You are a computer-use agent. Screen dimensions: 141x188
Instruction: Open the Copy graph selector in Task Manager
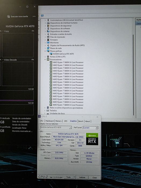pos(3,31)
